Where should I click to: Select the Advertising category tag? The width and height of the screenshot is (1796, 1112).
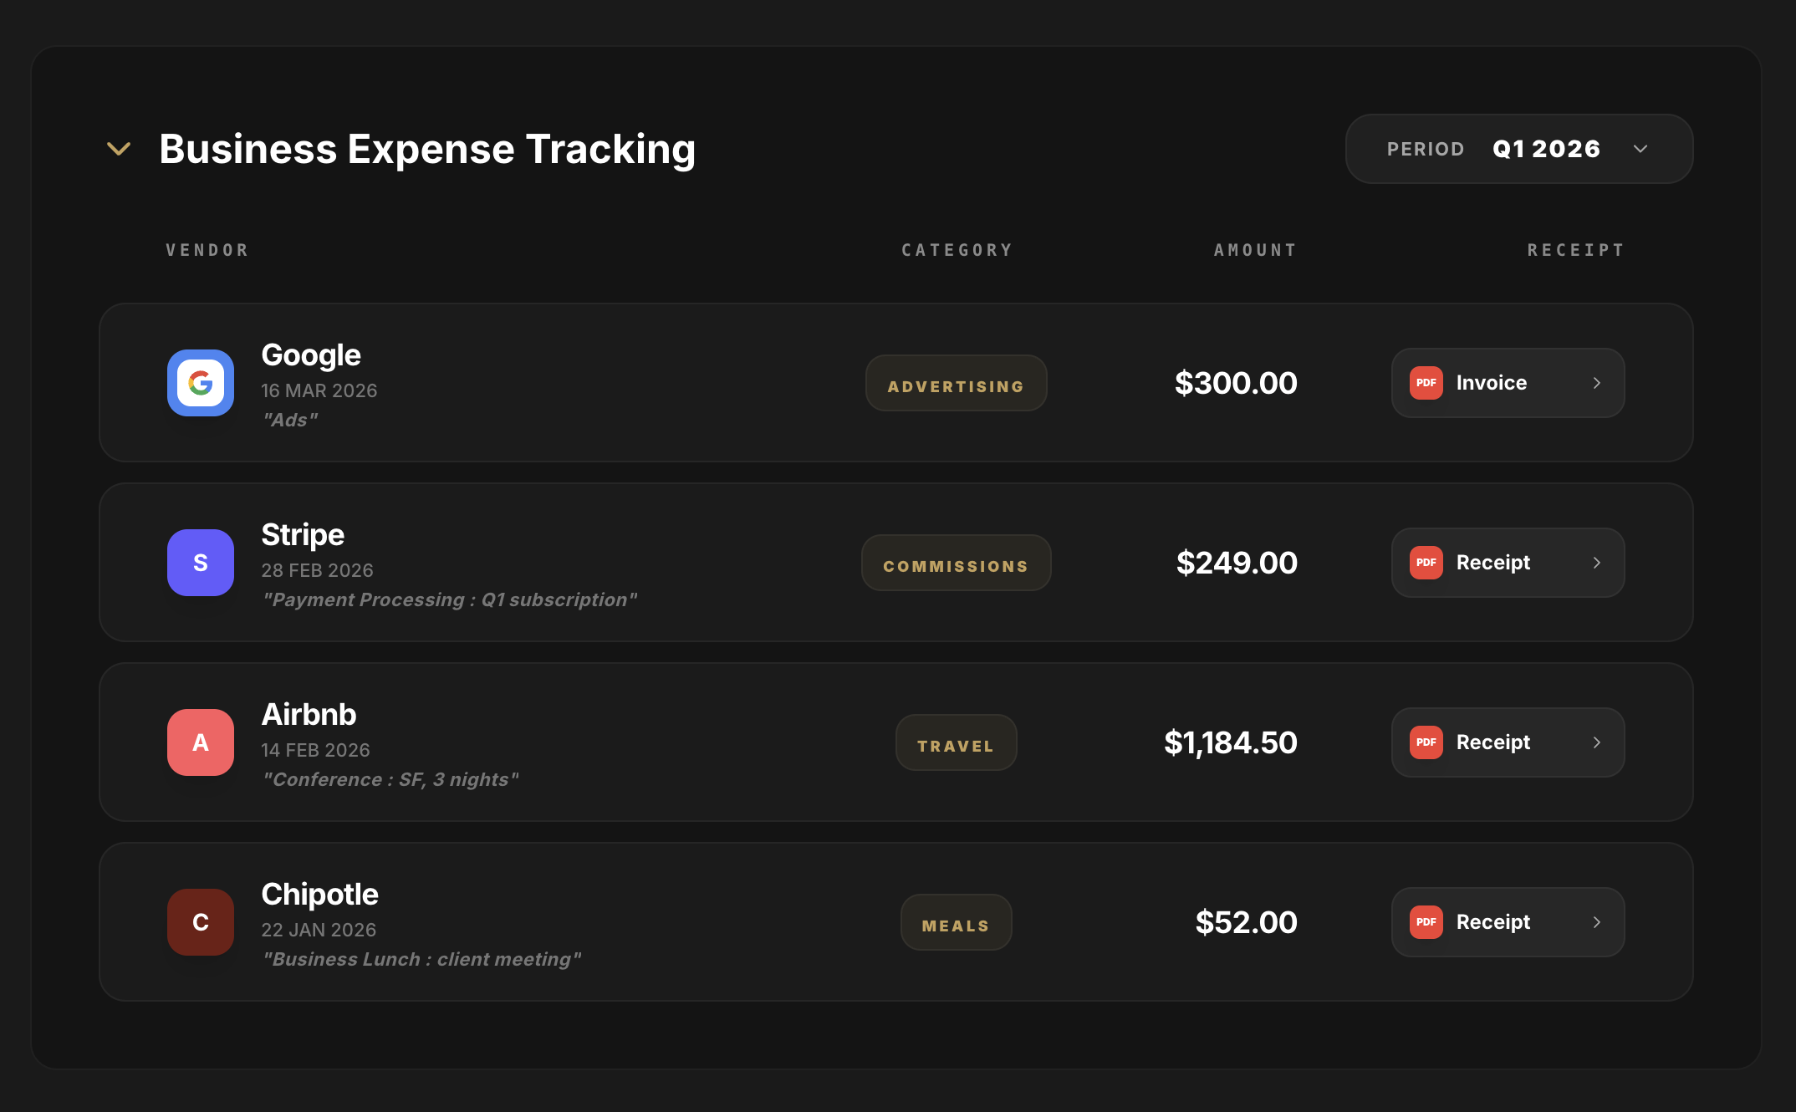[957, 383]
